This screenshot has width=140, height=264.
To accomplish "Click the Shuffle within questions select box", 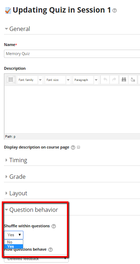I will click(14, 235).
